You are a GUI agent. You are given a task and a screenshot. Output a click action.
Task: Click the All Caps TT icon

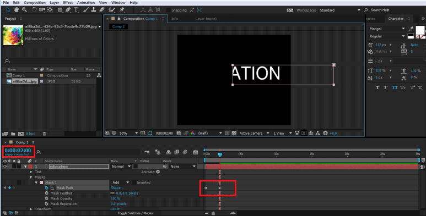395,87
